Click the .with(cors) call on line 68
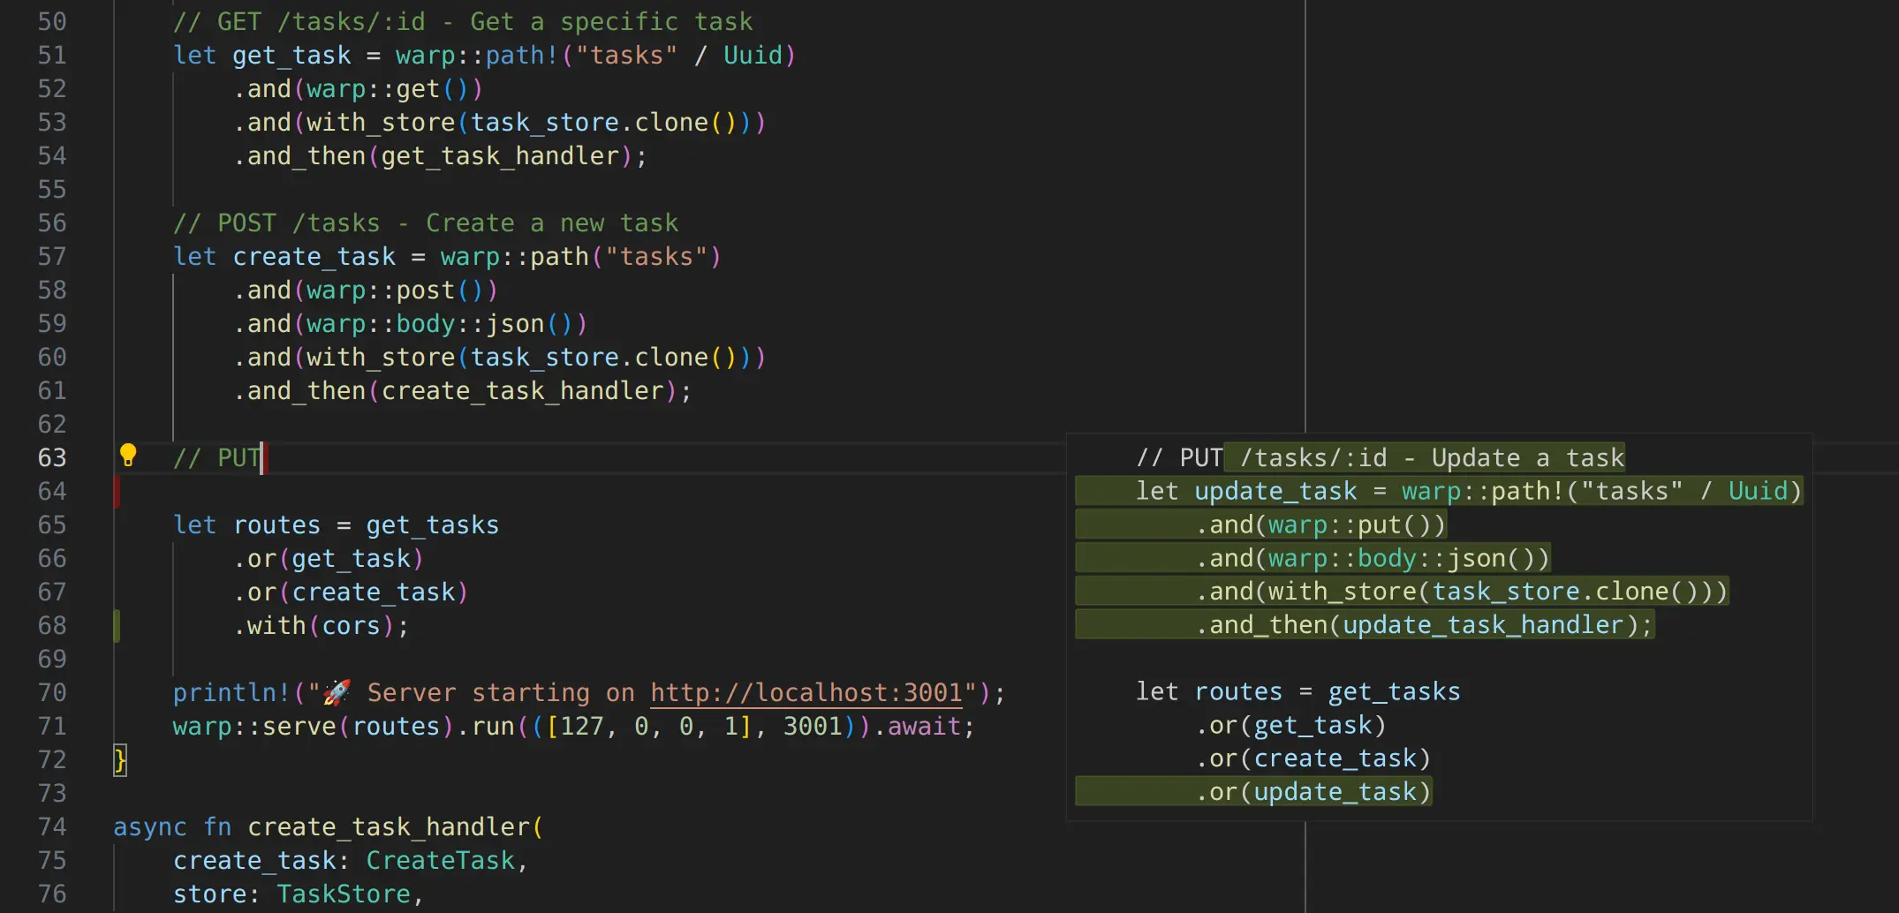1899x913 pixels. [x=321, y=625]
